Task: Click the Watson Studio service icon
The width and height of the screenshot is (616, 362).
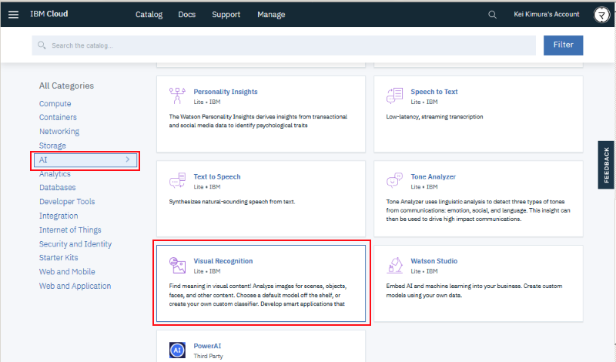Action: point(394,265)
